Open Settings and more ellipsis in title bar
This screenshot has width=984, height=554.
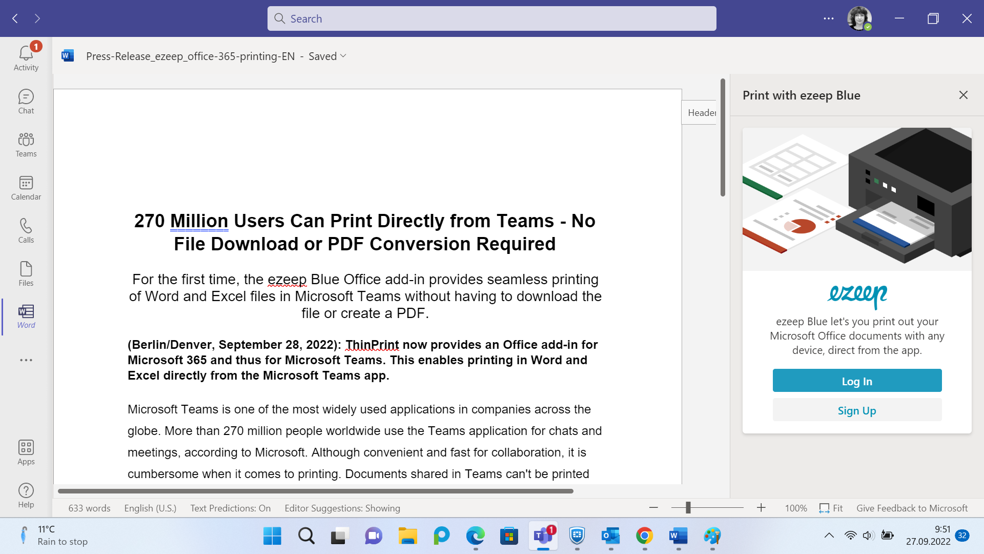coord(829,18)
